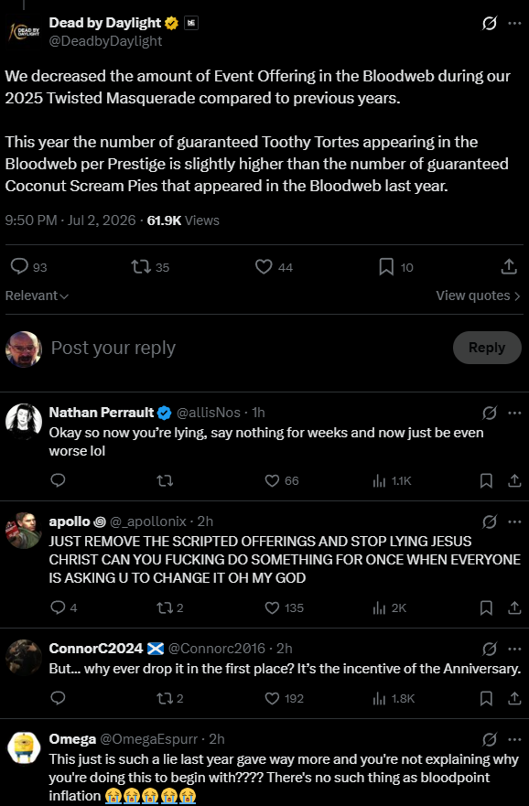Image resolution: width=529 pixels, height=806 pixels.
Task: Click the Reply button
Action: tap(487, 348)
